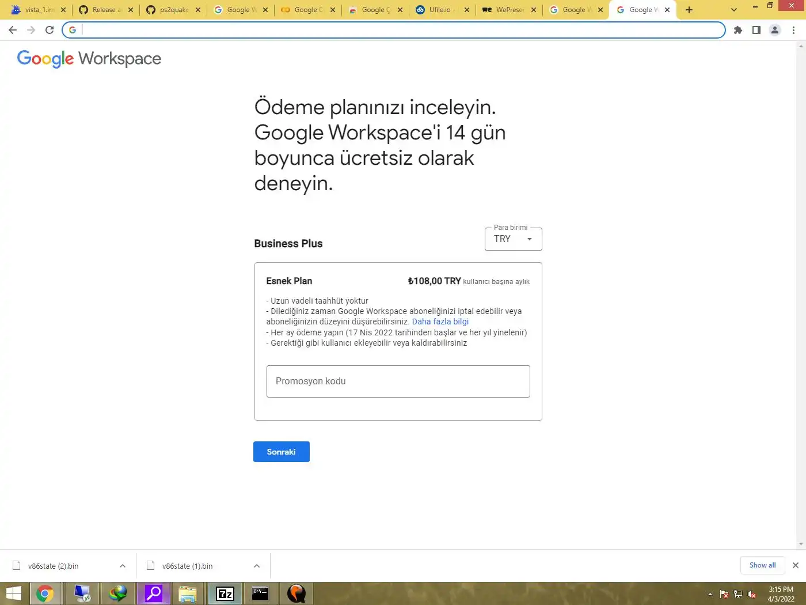Click the 'Her ay ödeme yapın' line
Image resolution: width=806 pixels, height=605 pixels.
coord(397,332)
